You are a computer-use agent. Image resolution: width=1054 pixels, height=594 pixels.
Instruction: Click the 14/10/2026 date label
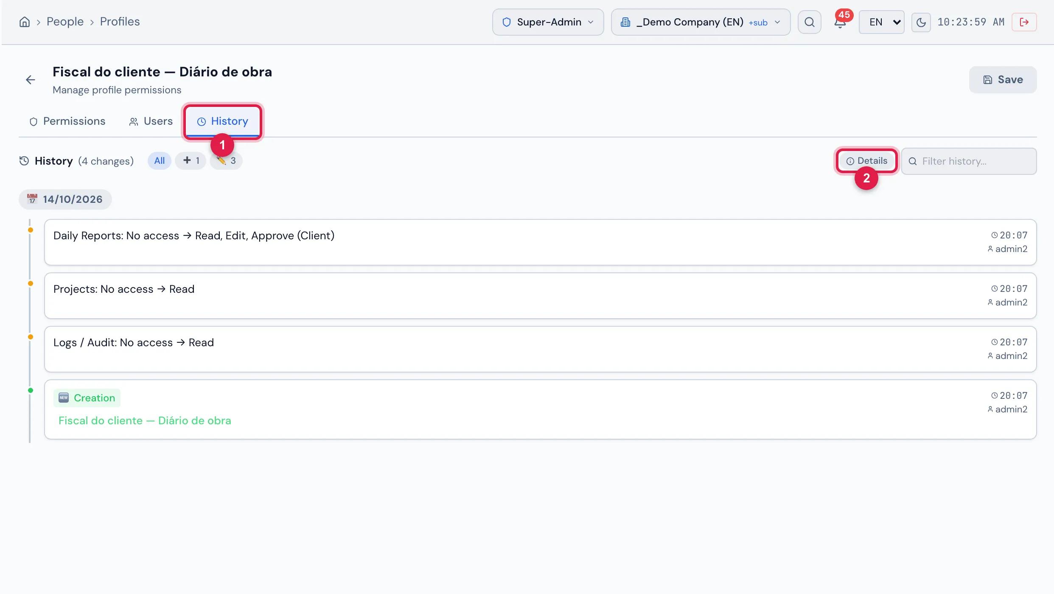tap(65, 199)
